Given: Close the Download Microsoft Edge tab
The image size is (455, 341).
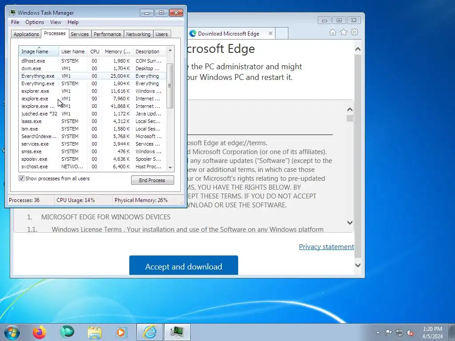Looking at the screenshot, I should (x=271, y=33).
